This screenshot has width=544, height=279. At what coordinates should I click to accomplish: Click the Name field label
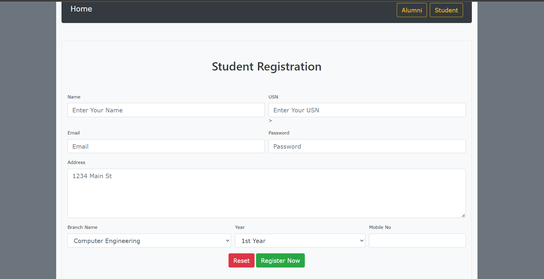(74, 97)
